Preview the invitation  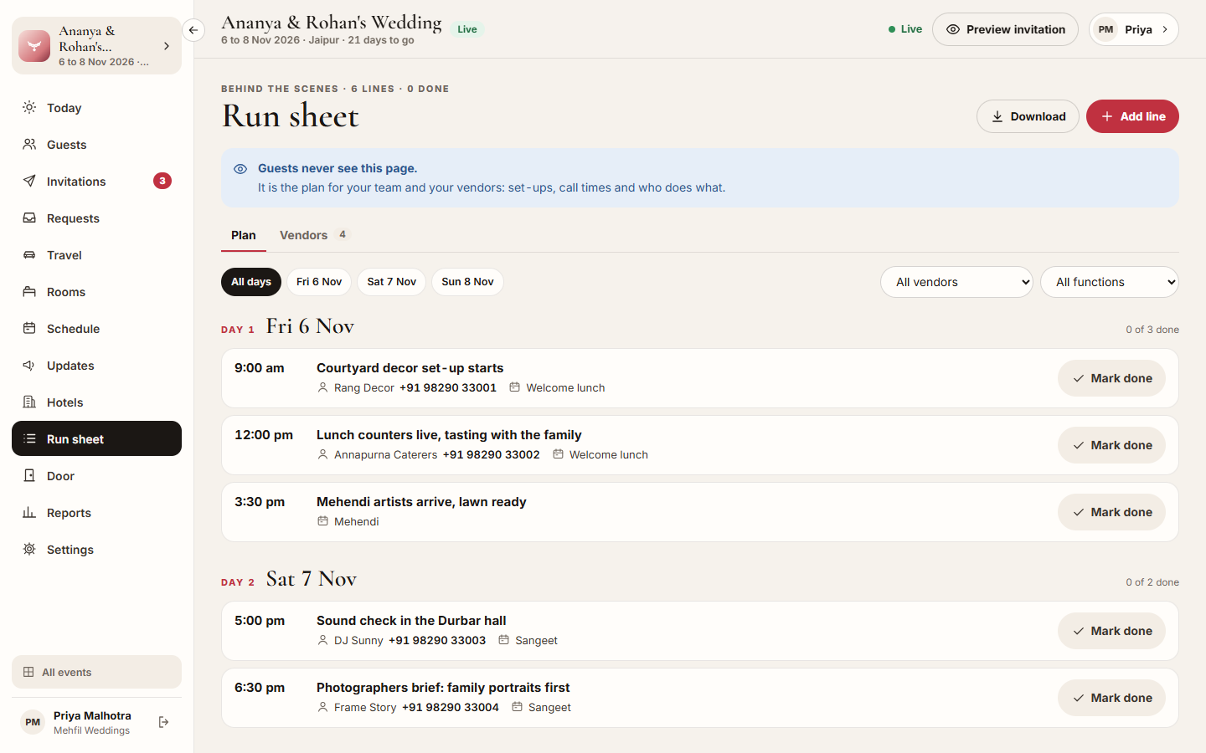click(1005, 29)
